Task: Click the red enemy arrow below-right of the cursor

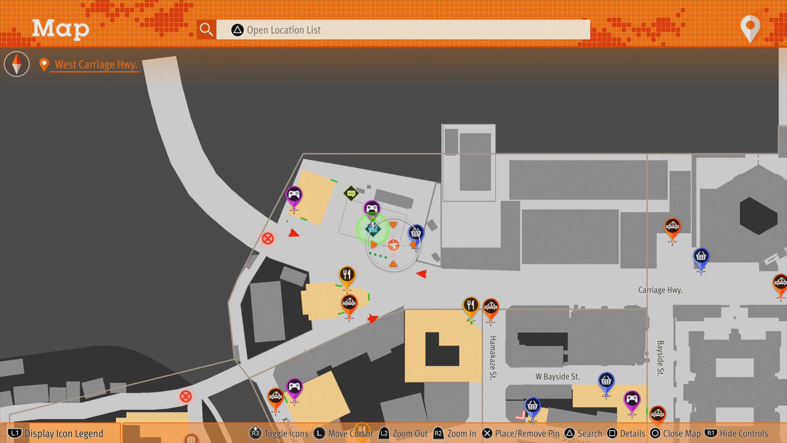Action: [x=421, y=274]
